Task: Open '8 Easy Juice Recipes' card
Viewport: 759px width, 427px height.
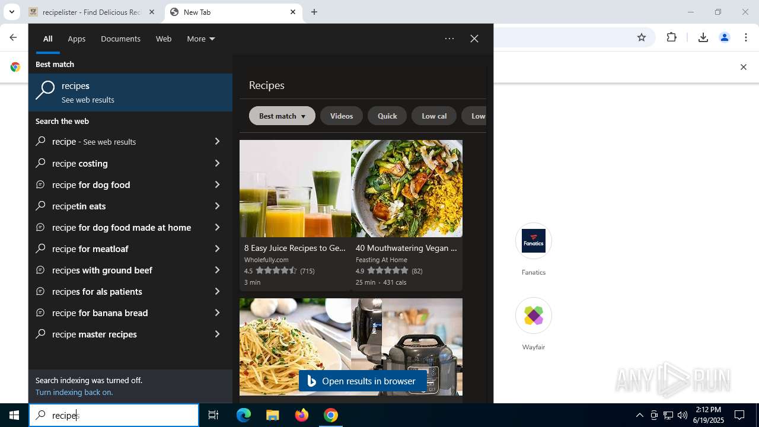Action: (x=295, y=215)
